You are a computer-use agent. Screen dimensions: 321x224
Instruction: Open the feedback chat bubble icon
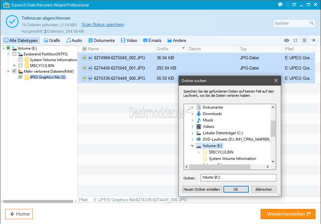click(280, 4)
